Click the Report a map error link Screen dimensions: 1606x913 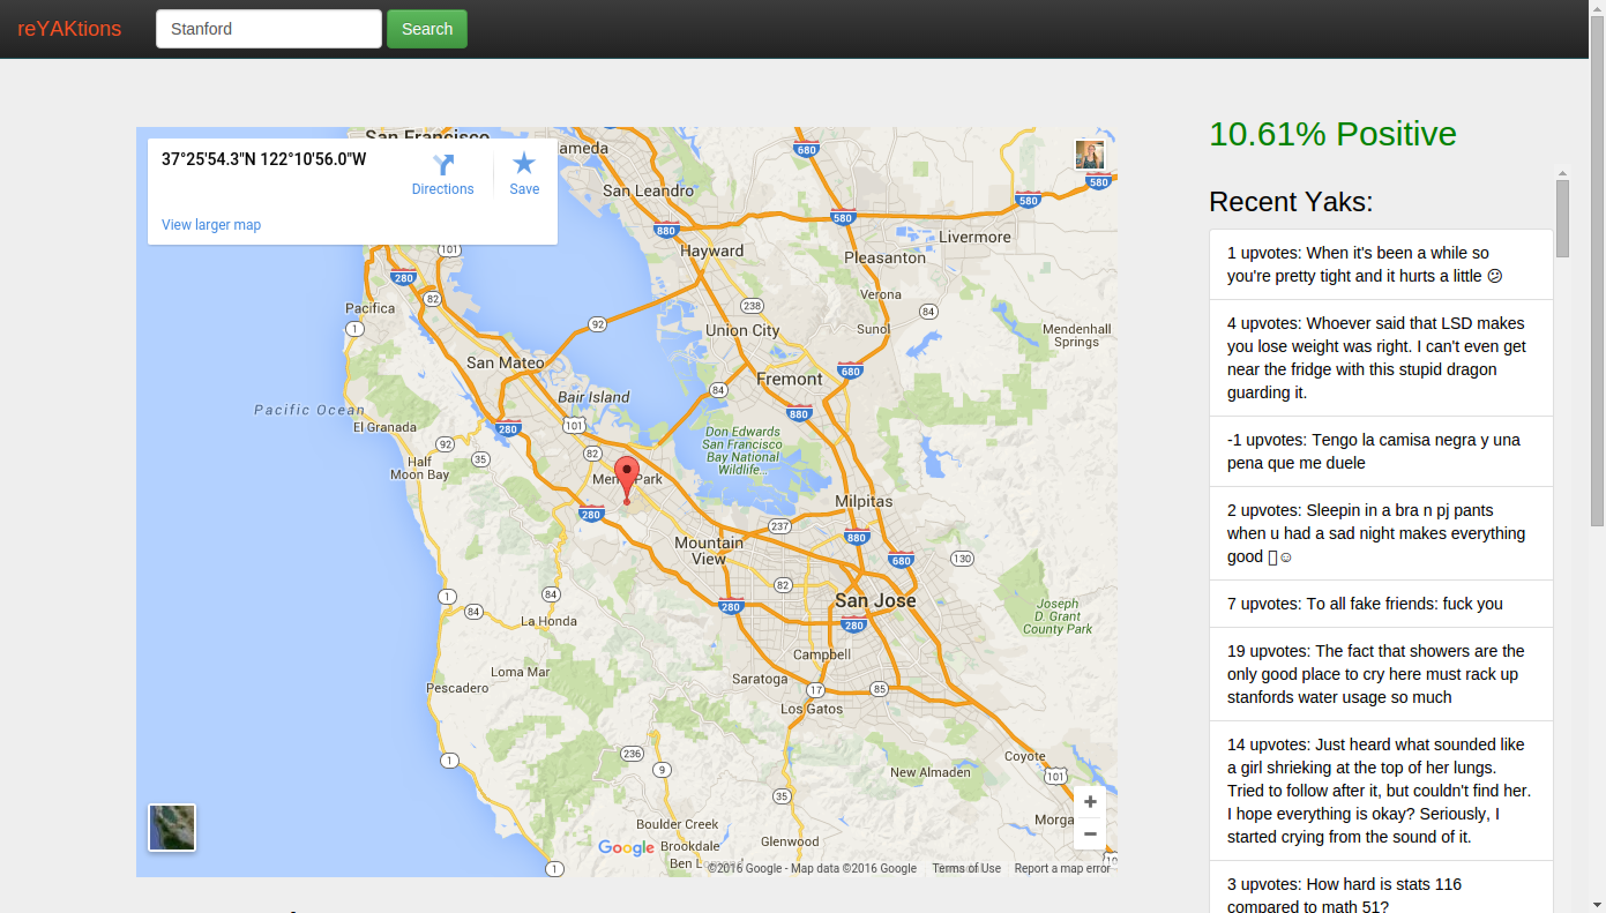coord(1062,868)
